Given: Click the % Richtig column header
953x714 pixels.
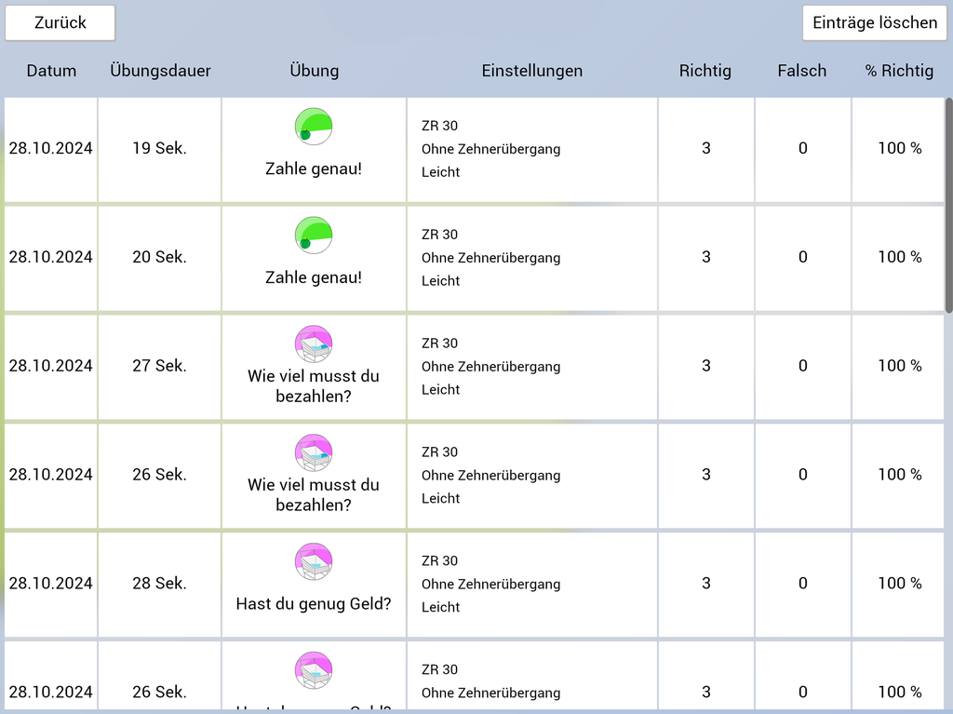Looking at the screenshot, I should point(899,71).
